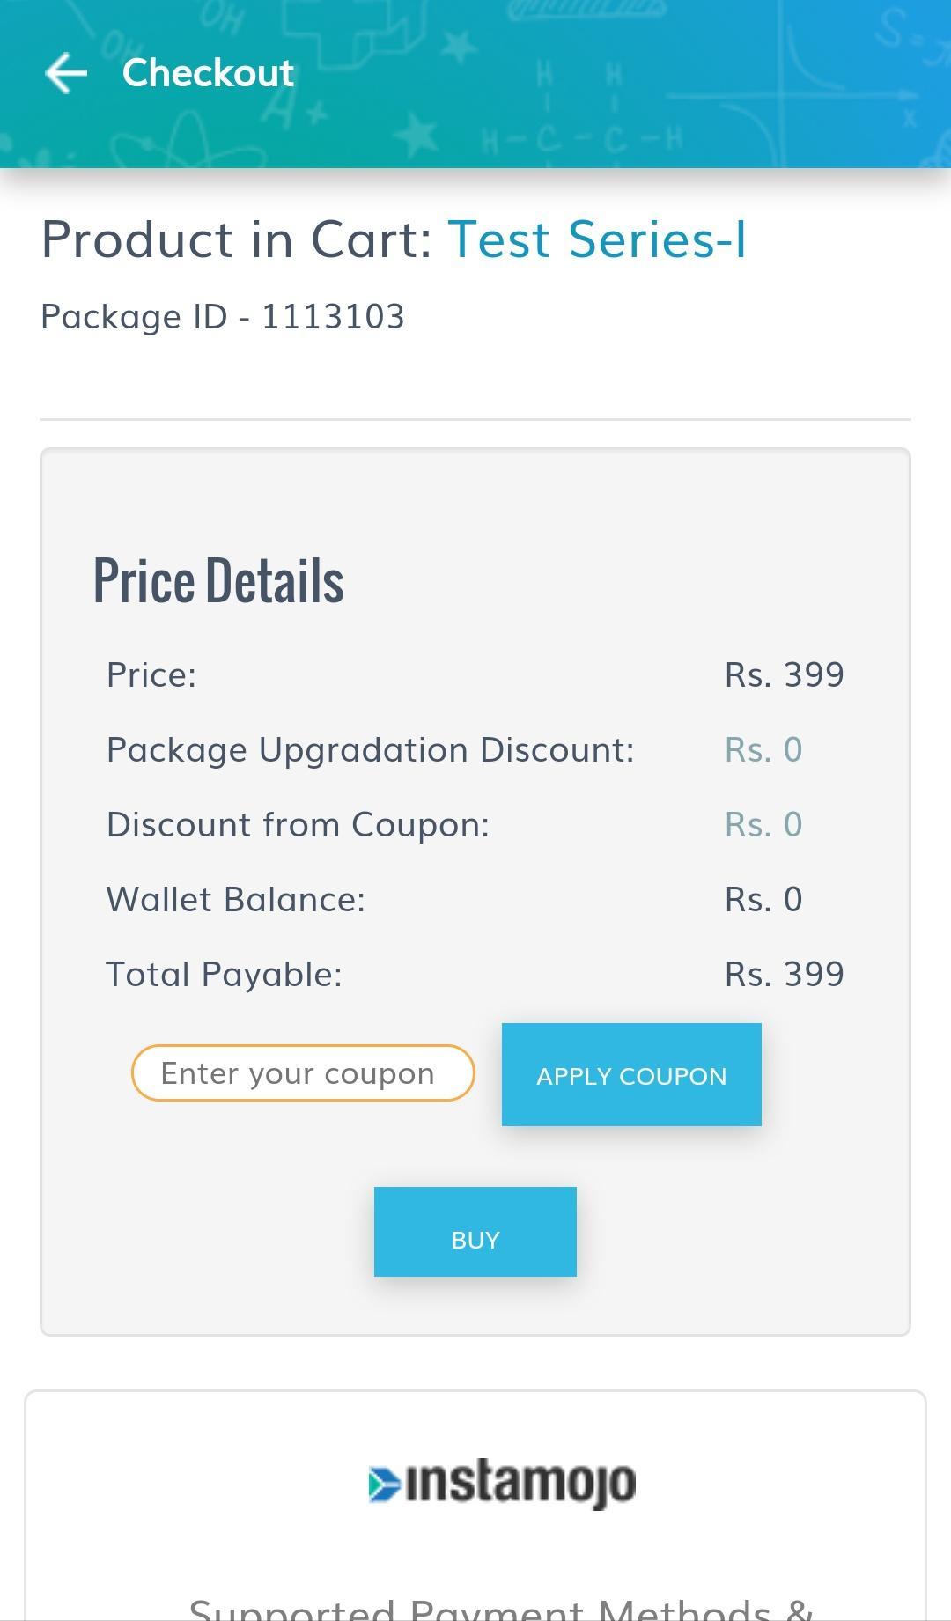
Task: Tap the back arrow in Checkout header
Action: [66, 72]
